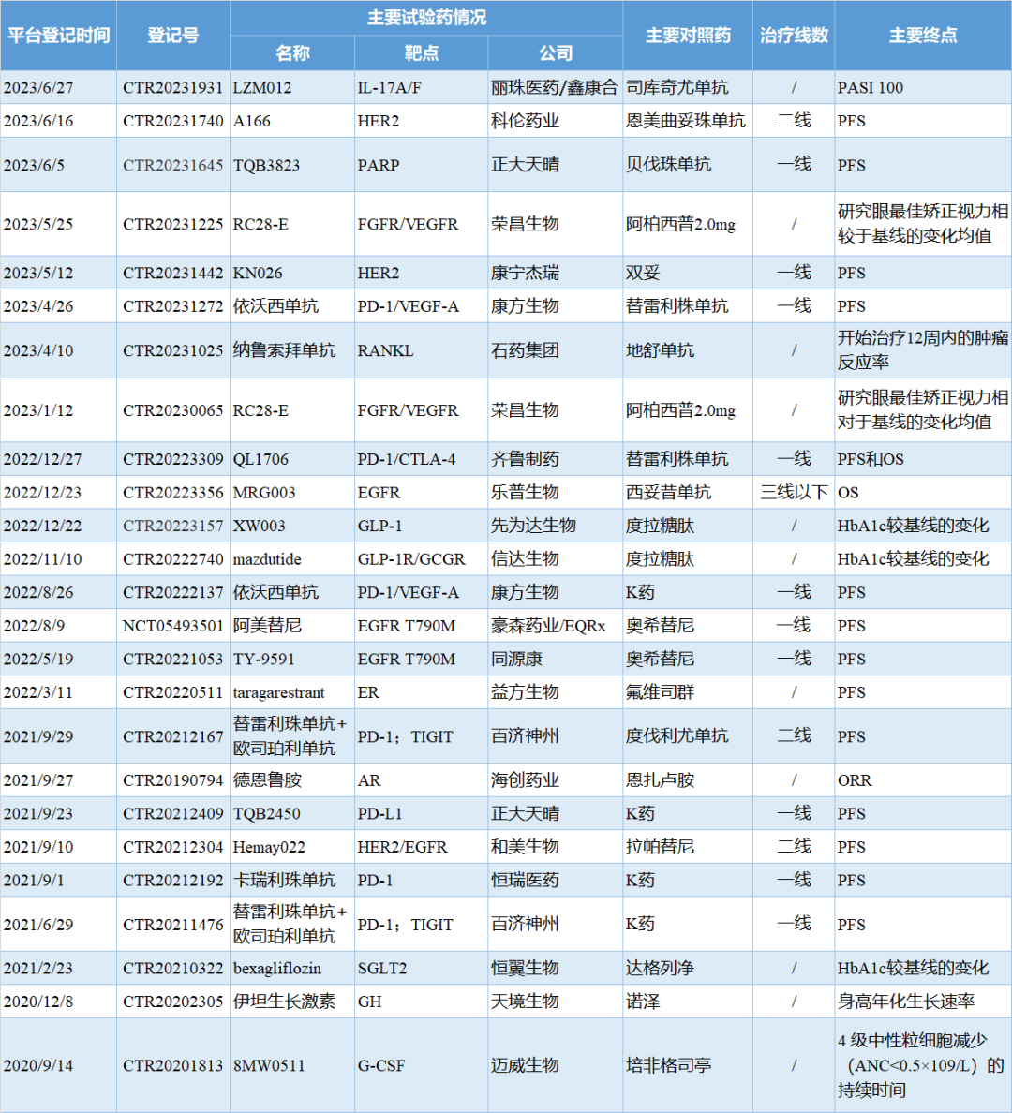1012x1113 pixels.
Task: Select endpoint 开始治疗12周内的肿瘤反应率
Action: pyautogui.click(x=923, y=350)
